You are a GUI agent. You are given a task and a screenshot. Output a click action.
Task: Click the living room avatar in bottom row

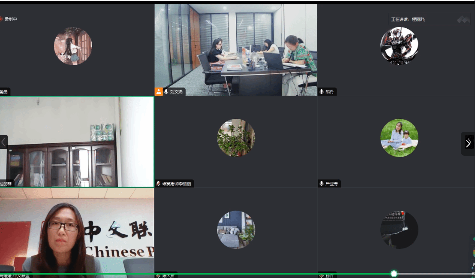click(236, 230)
